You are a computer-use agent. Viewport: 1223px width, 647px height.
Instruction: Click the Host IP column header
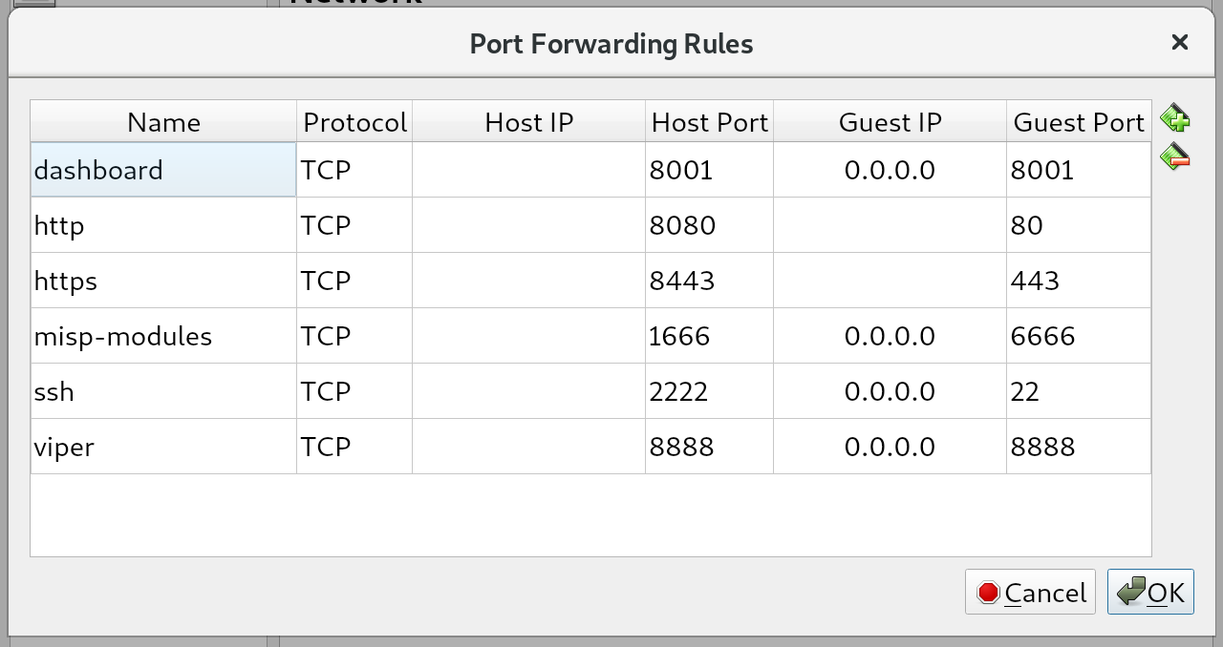[x=528, y=122]
